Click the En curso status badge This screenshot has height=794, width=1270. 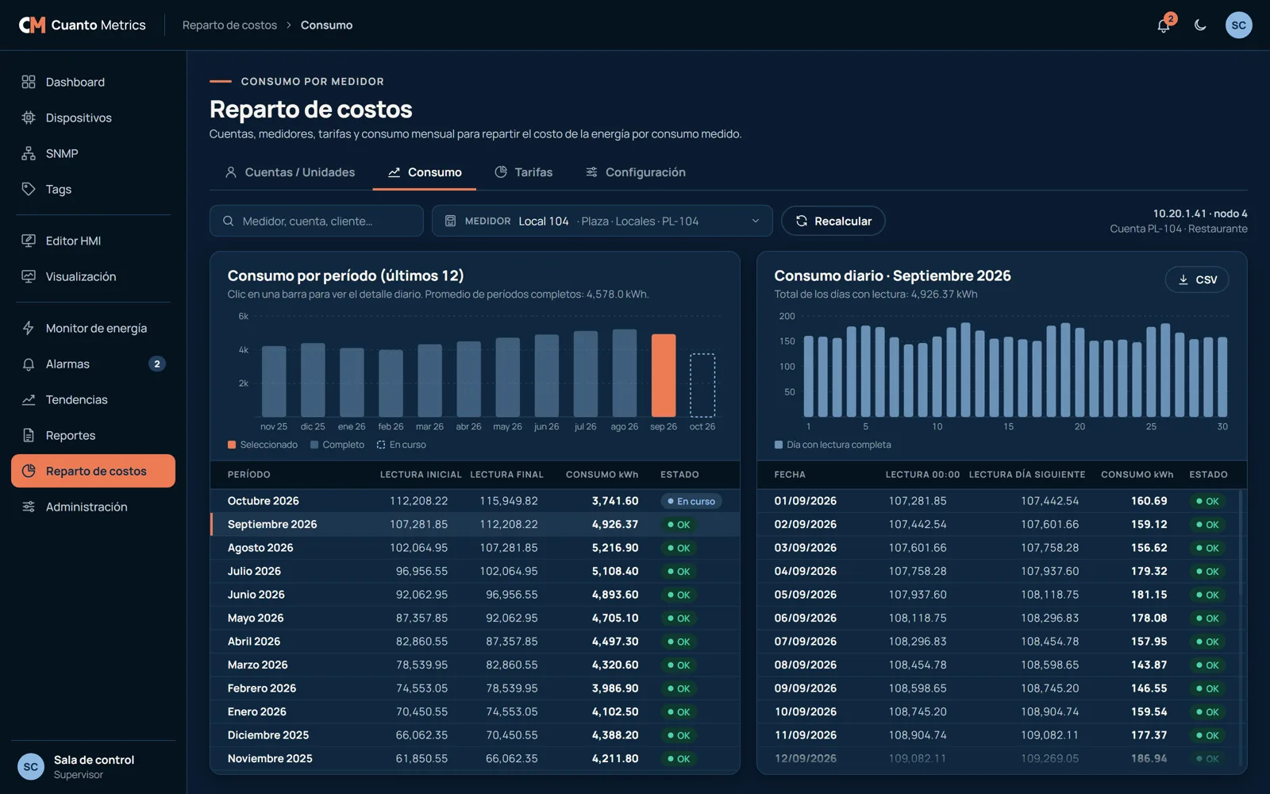(691, 501)
